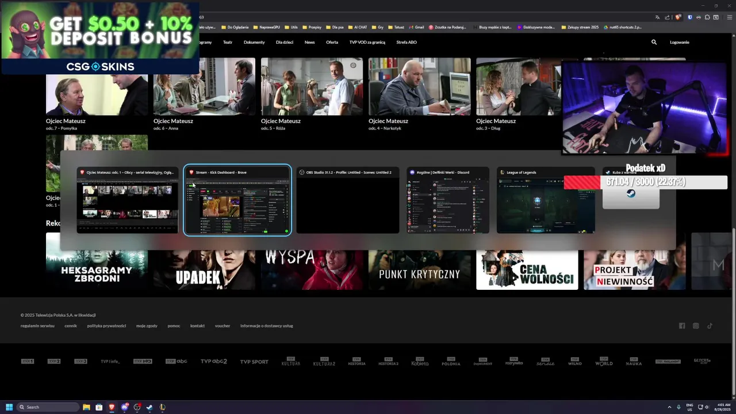Click the TVP World channel logo

[x=604, y=362]
